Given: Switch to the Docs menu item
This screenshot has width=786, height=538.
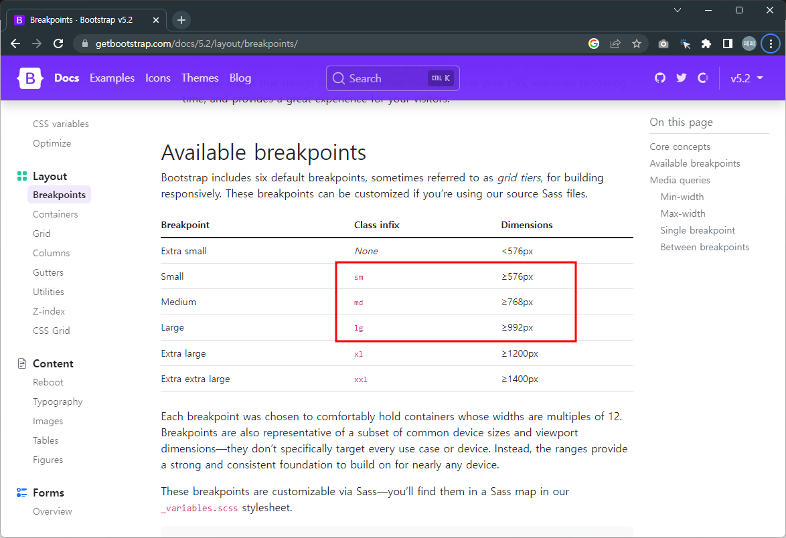Looking at the screenshot, I should coord(66,78).
